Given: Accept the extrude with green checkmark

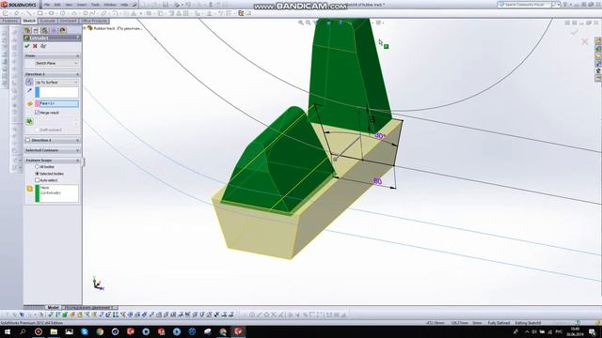Looking at the screenshot, I should [x=27, y=46].
